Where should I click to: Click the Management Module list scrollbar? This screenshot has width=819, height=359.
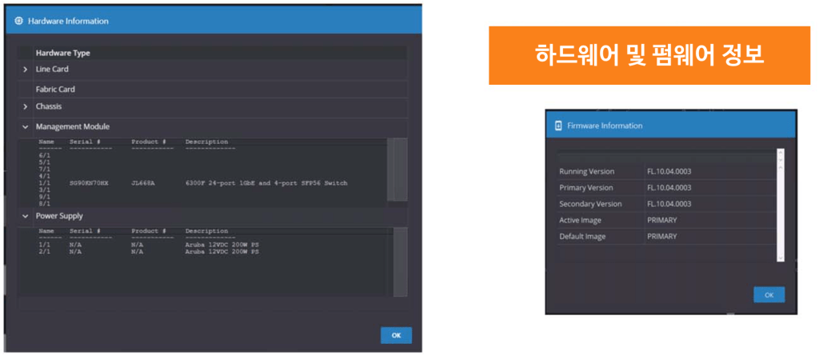[x=390, y=170]
